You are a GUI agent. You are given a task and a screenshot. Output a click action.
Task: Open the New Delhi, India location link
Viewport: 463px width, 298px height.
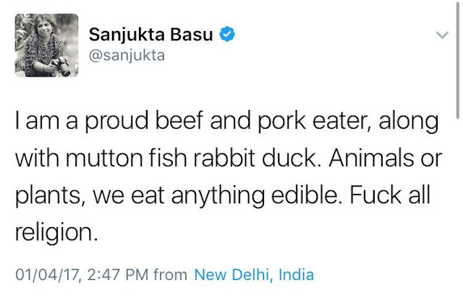tap(253, 275)
